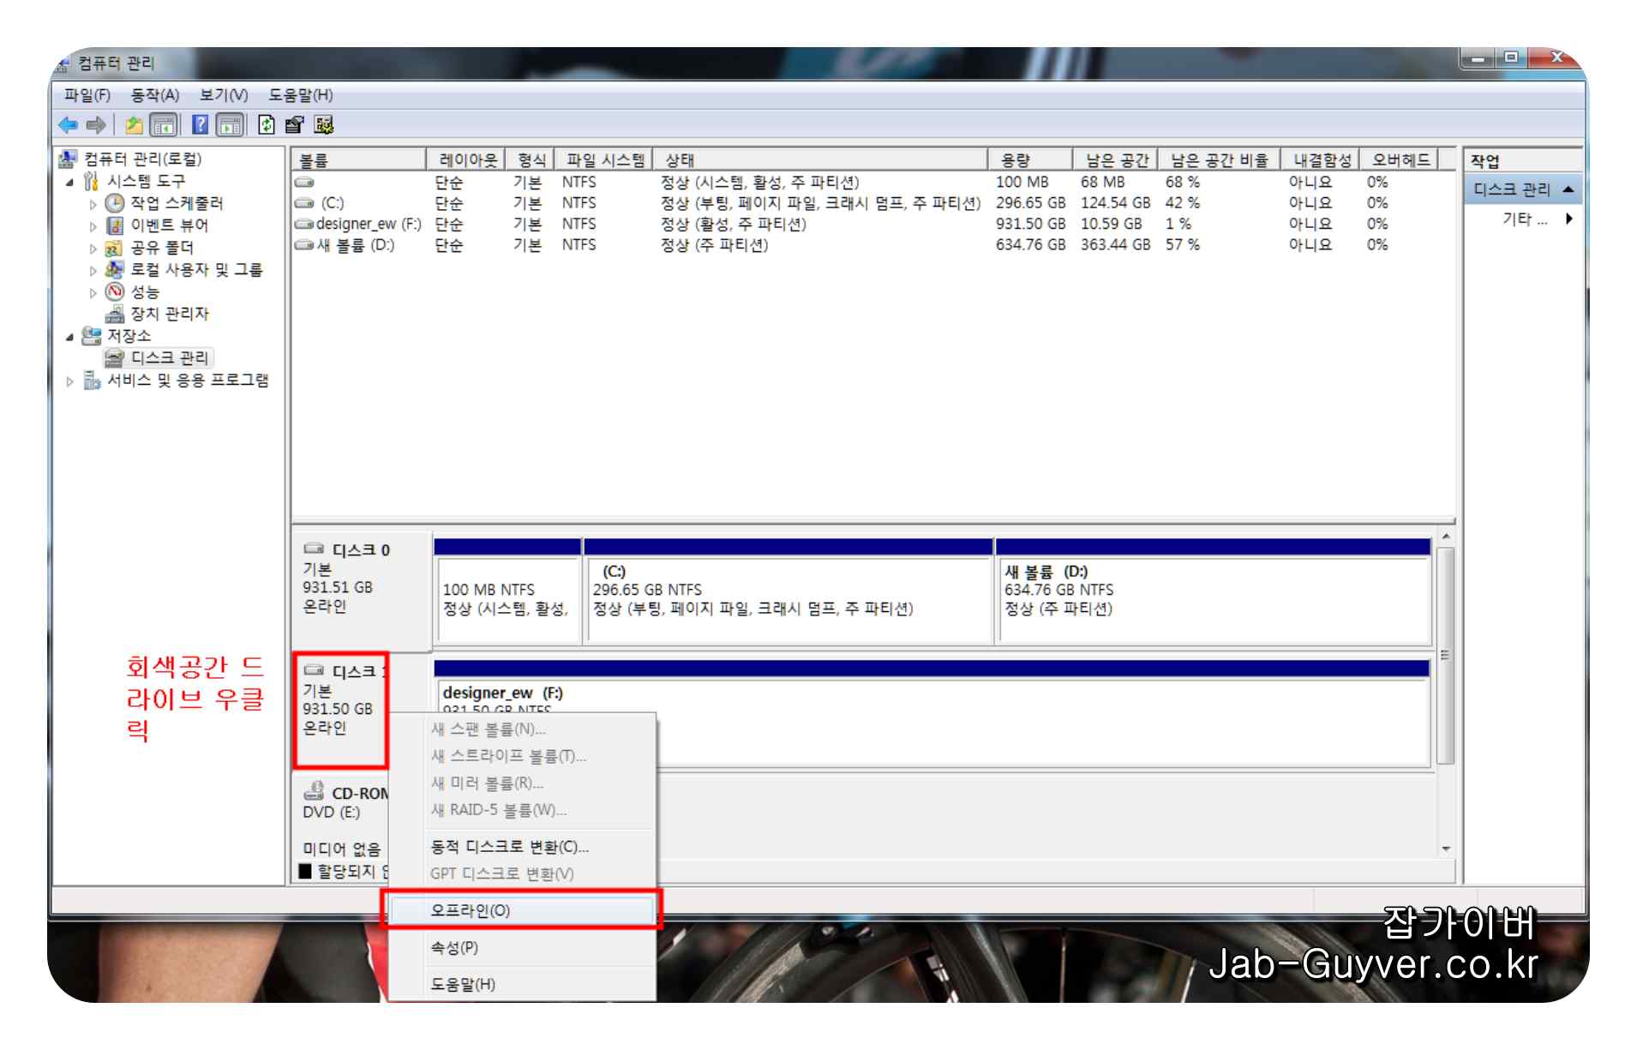Screen dimensions: 1637x1050
Task: Click the Properties toolbar icon
Action: [295, 125]
